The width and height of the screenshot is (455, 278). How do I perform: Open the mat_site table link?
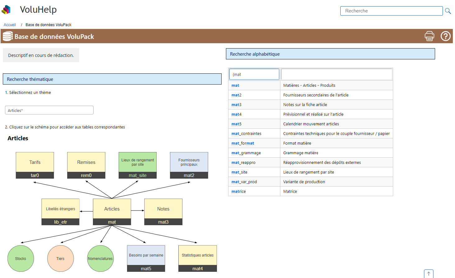[239, 172]
